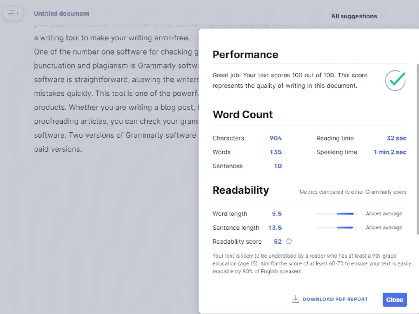Viewport: 419px width, 314px height.
Task: Click 'Metrics compared to other Grammarly users' note
Action: click(353, 192)
